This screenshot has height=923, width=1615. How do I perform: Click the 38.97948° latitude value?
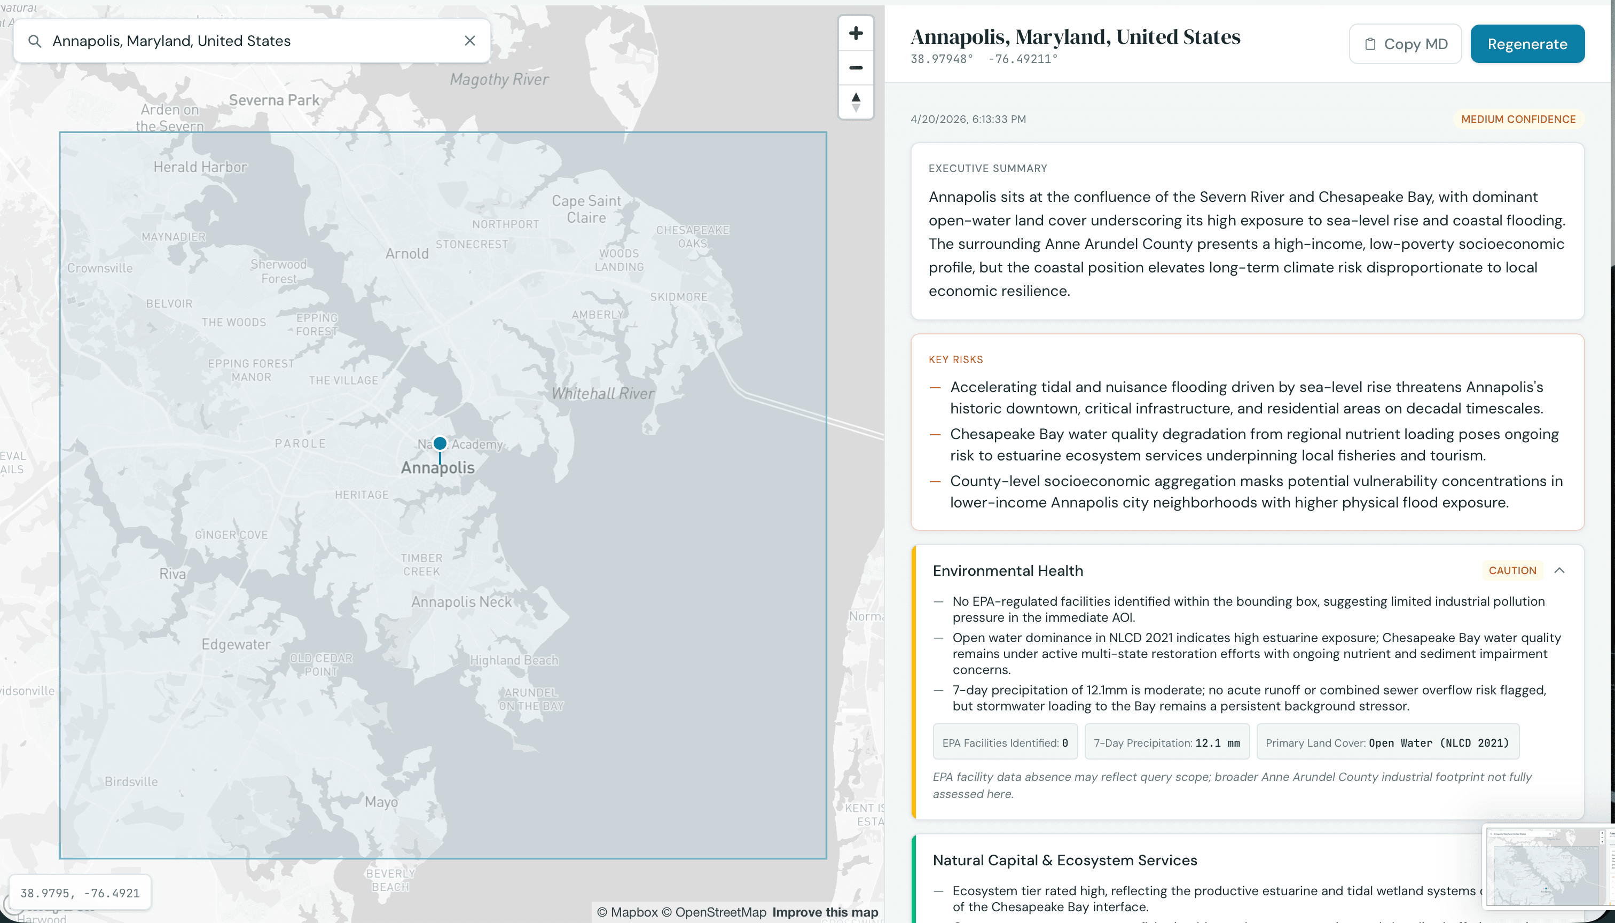(941, 59)
